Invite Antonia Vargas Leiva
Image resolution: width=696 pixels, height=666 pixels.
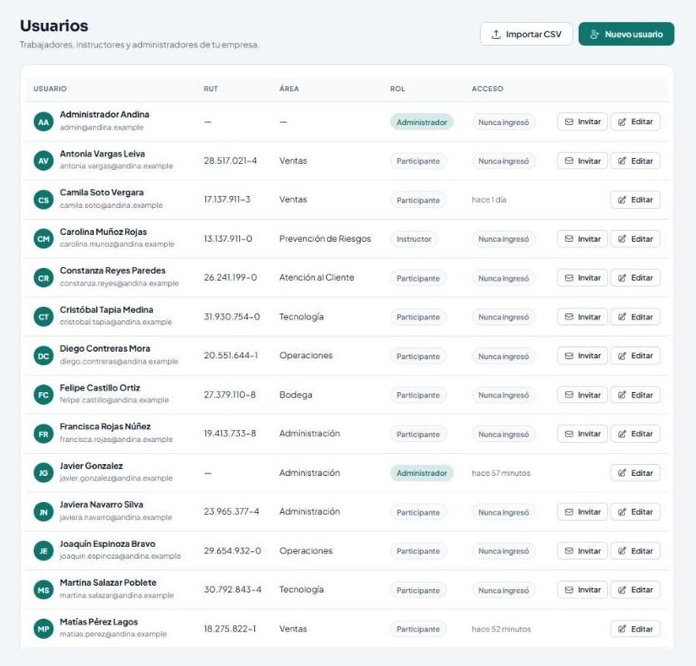tap(582, 161)
